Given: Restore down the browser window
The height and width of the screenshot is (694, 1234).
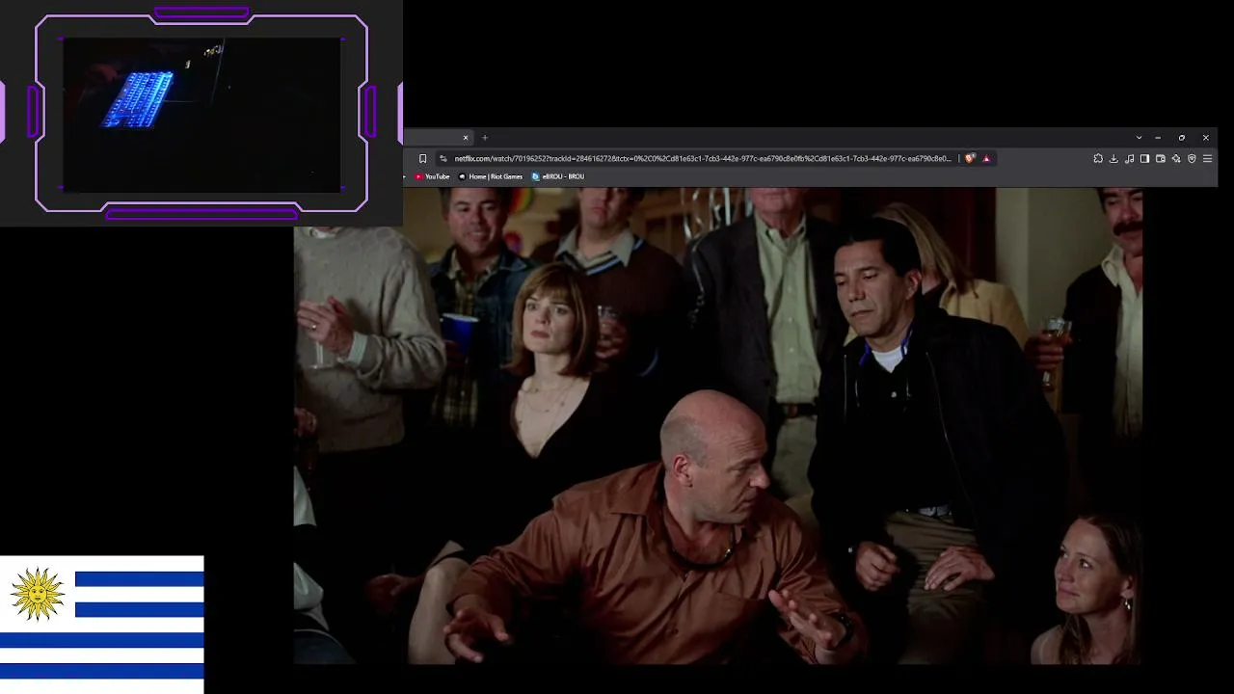Looking at the screenshot, I should (1182, 138).
